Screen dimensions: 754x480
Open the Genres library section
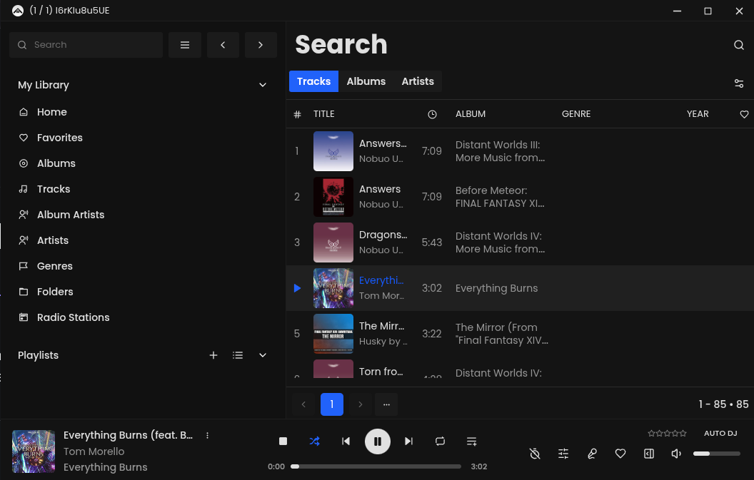(56, 265)
